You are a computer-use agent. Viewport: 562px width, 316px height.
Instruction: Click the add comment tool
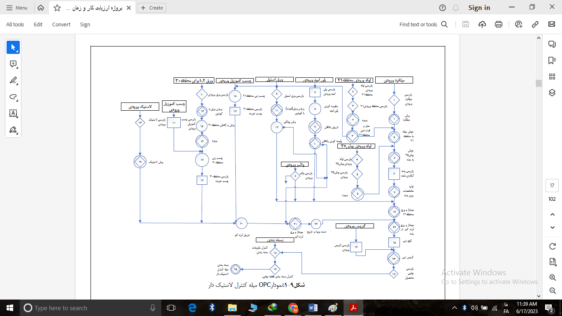click(x=13, y=64)
